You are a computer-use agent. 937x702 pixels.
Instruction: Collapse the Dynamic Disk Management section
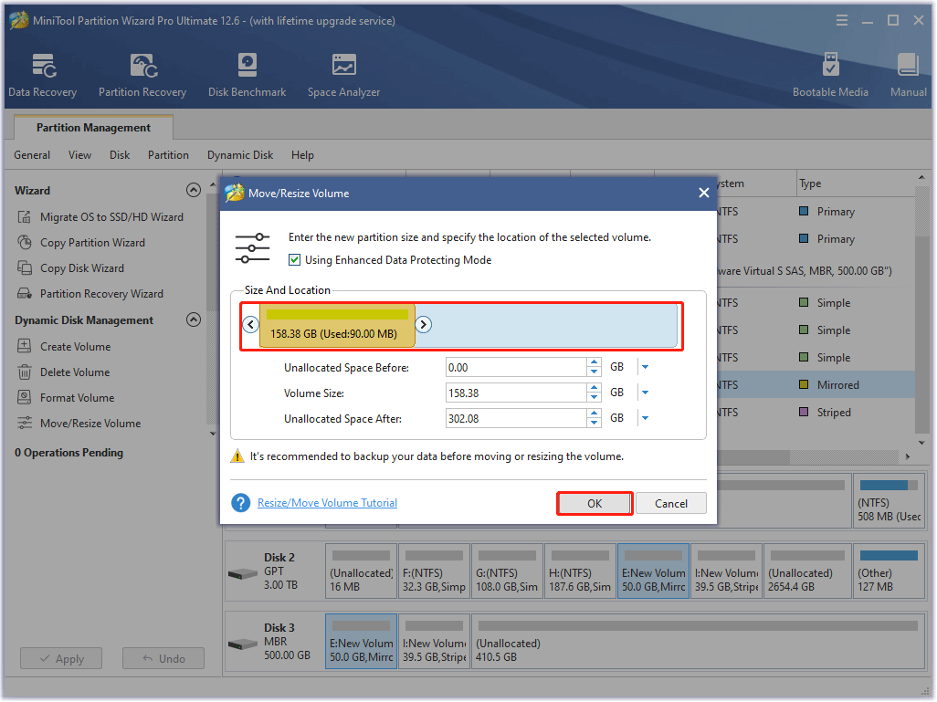click(193, 320)
